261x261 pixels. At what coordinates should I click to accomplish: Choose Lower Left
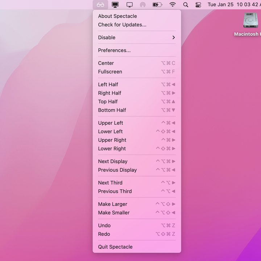(x=137, y=131)
